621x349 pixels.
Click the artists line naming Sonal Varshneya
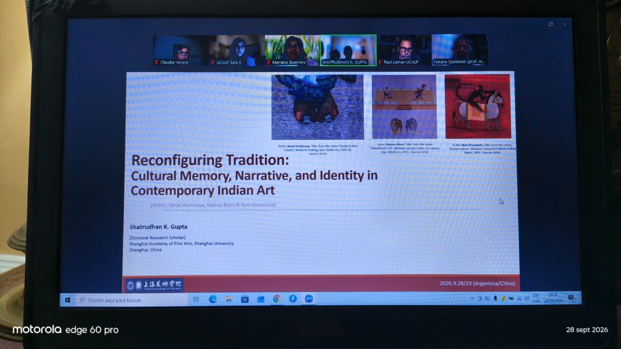pos(213,205)
